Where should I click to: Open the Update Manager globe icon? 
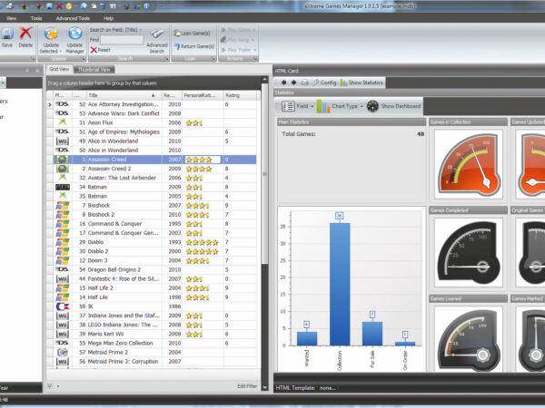click(74, 34)
